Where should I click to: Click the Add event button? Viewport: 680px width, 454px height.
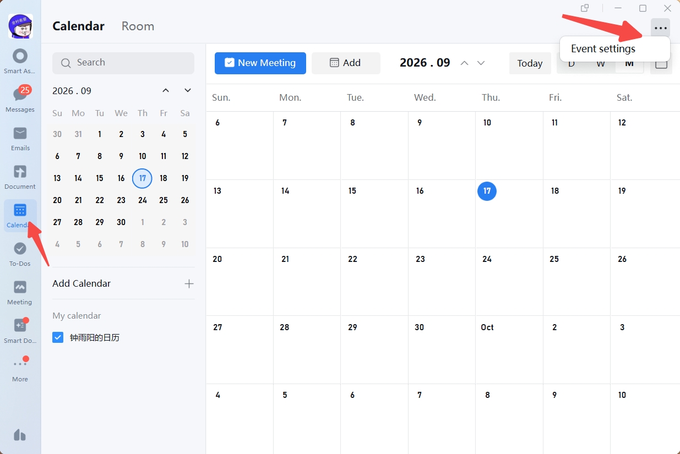[346, 63]
